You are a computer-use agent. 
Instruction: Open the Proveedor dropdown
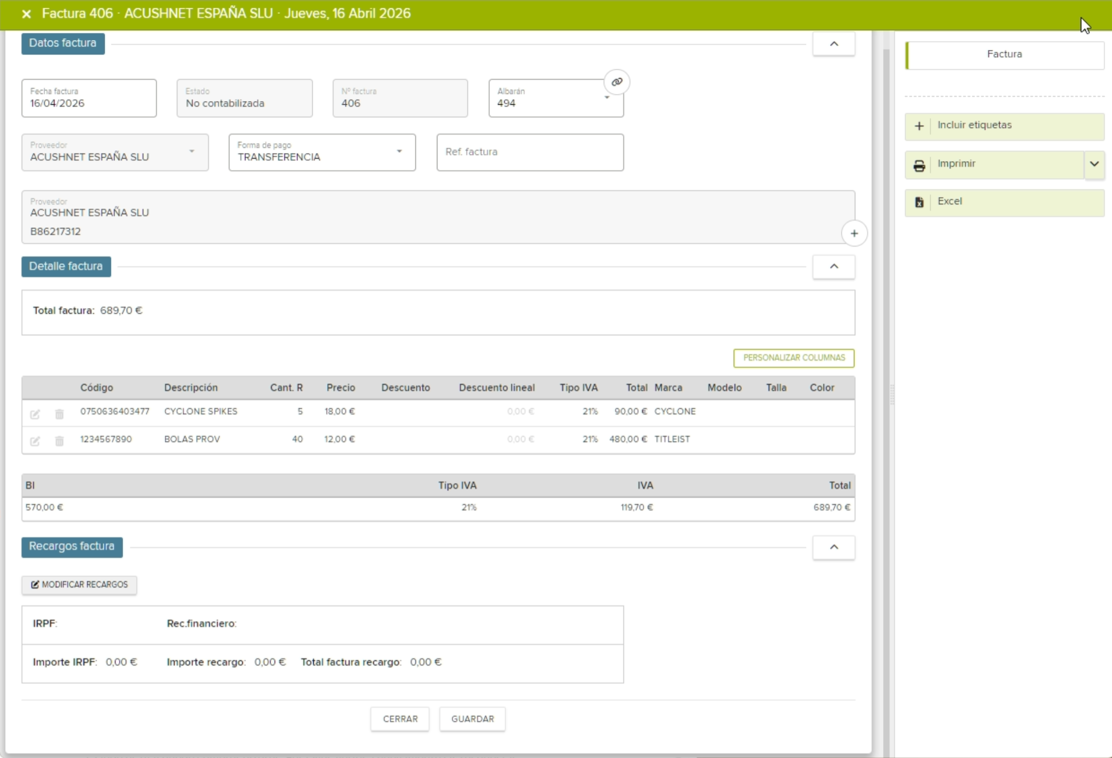coord(191,151)
